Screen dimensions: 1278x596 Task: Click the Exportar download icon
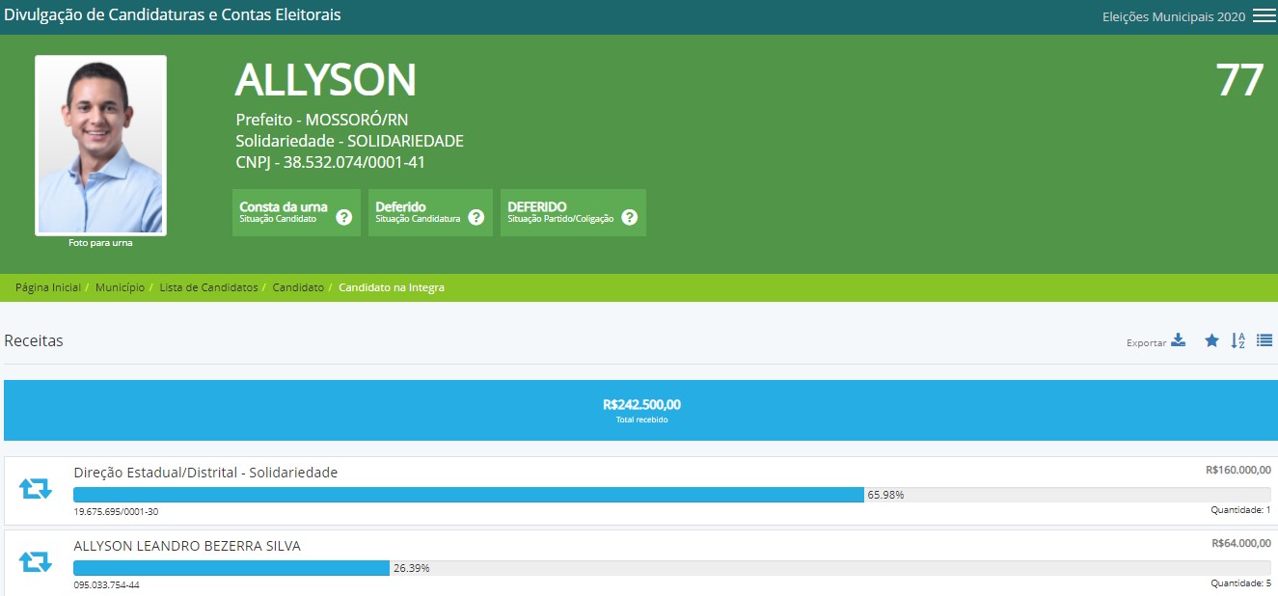1178,340
